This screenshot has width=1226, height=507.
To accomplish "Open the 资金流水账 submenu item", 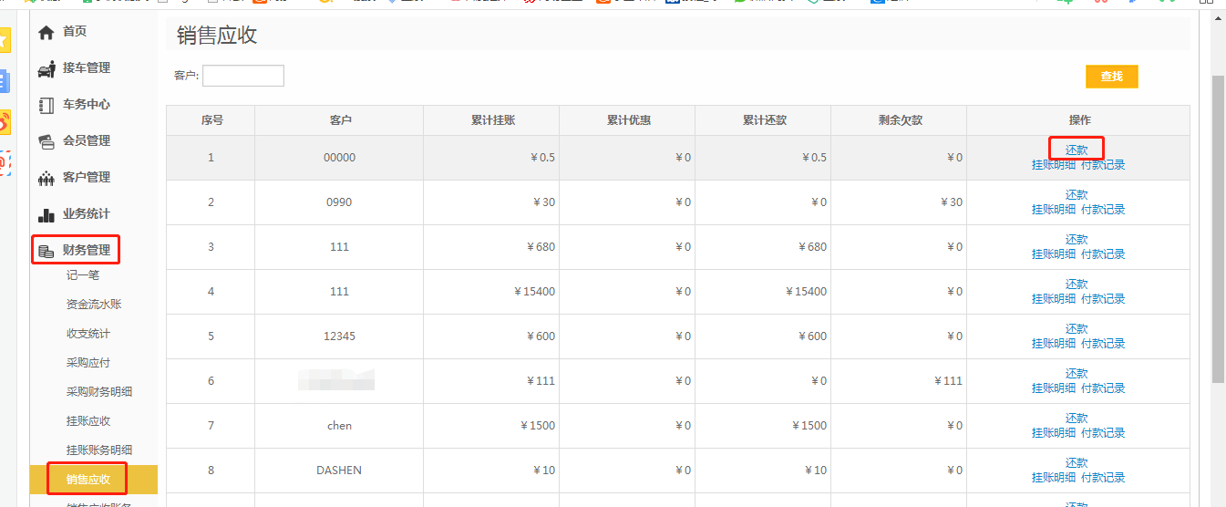I will [94, 305].
